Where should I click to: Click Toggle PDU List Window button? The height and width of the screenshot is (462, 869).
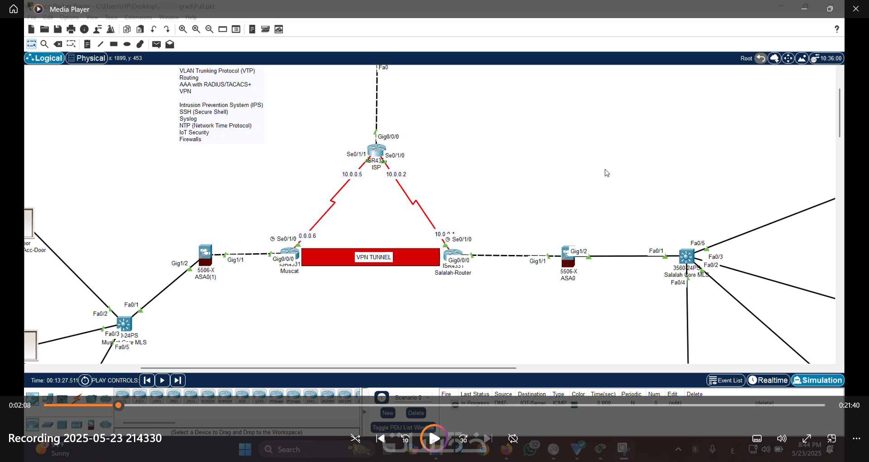tap(403, 428)
